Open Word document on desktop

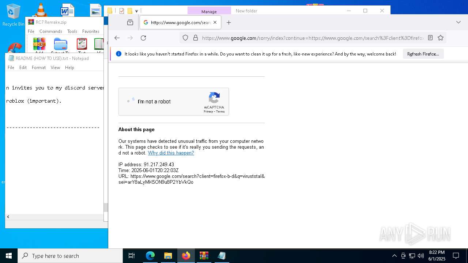click(x=67, y=10)
